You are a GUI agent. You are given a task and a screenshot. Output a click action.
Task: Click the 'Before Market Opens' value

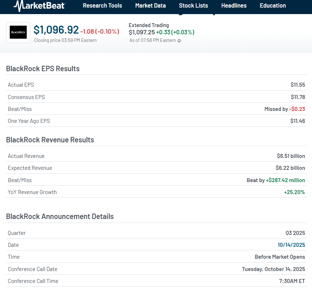(x=280, y=257)
